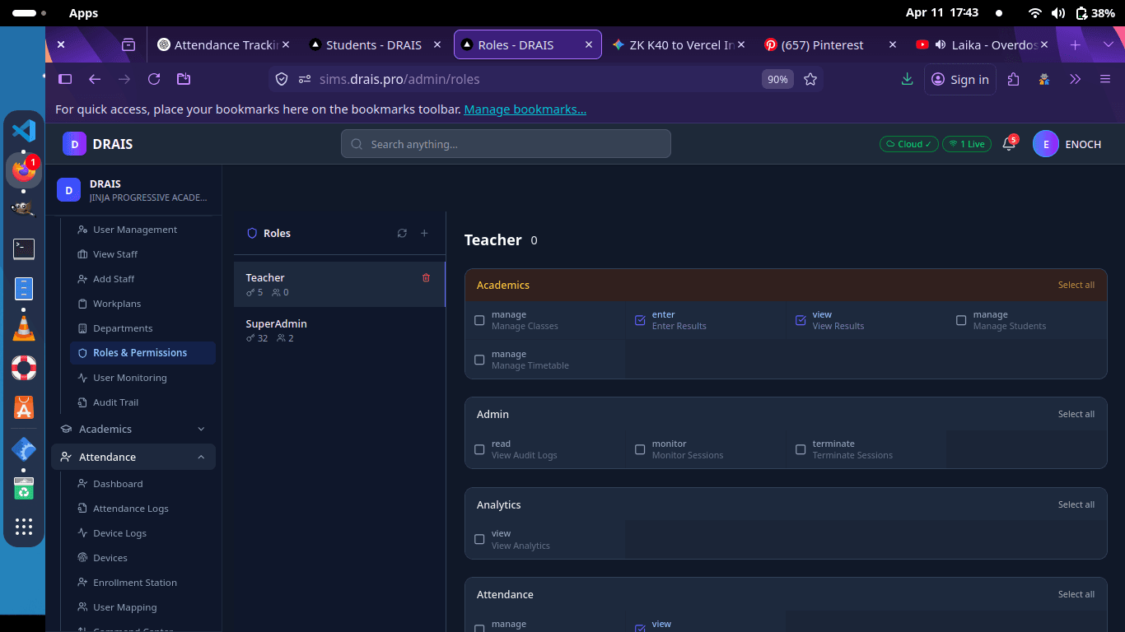Click Select all in Academics section
Screen dimensions: 1125x632
pos(1076,285)
